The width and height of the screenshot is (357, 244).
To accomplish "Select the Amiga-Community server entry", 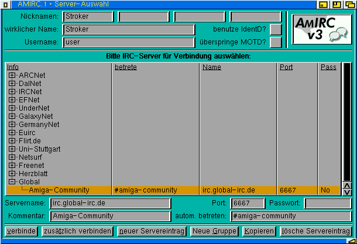I will coord(173,190).
